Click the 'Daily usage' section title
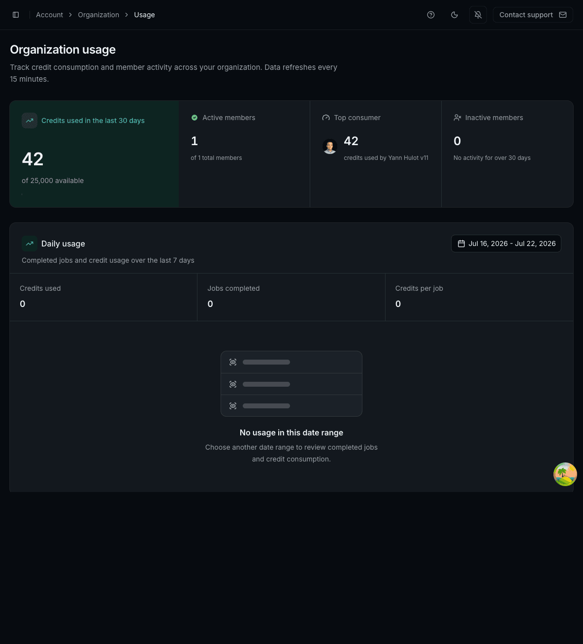The image size is (583, 644). coord(63,244)
